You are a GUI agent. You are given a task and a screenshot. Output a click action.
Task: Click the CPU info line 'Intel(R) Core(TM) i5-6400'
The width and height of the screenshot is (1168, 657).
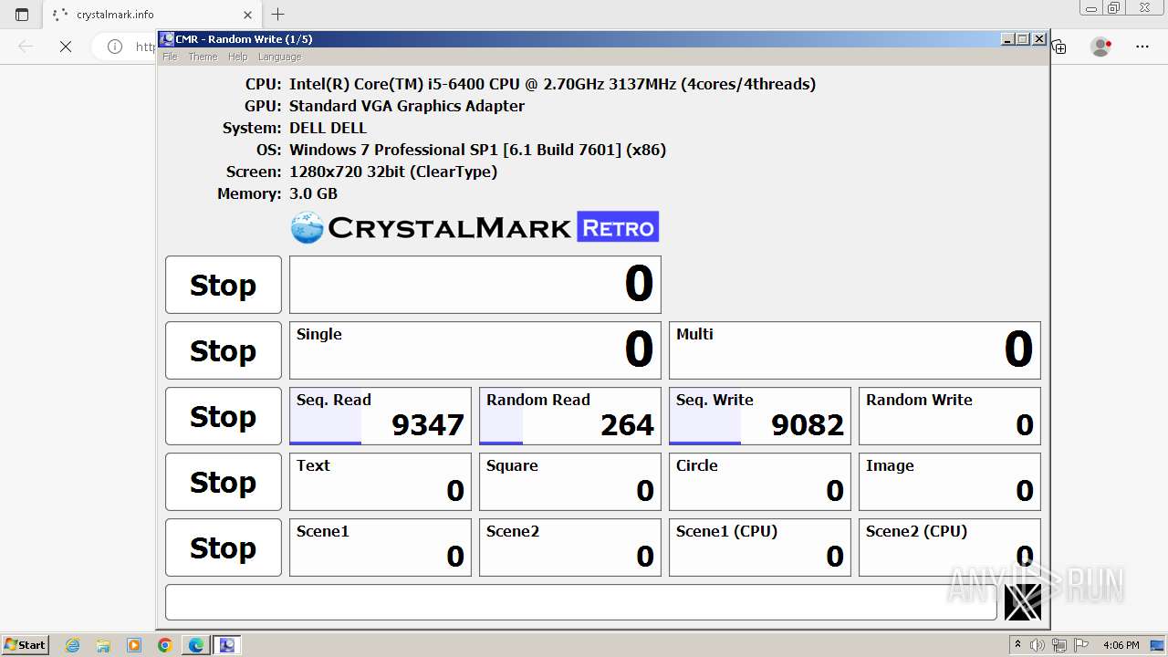pyautogui.click(x=552, y=84)
